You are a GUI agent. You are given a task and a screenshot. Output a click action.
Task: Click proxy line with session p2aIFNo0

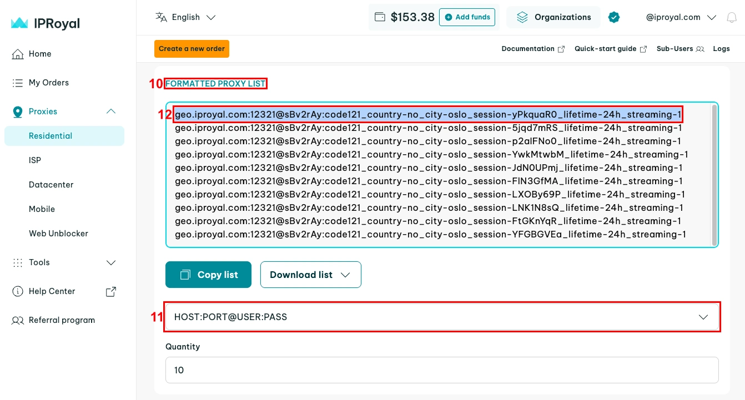pos(428,141)
